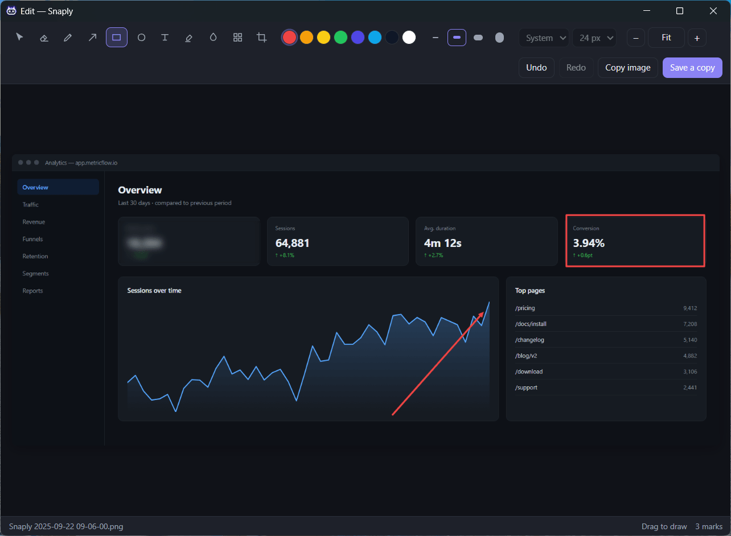Screen dimensions: 731x536
Task: Click the 'Drag to draw' status hint
Action: tap(664, 526)
